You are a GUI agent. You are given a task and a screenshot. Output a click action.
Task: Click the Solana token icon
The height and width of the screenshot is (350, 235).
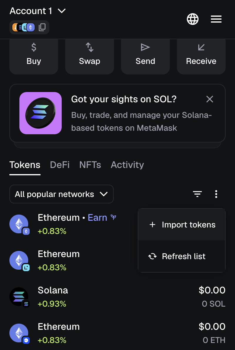point(19,297)
